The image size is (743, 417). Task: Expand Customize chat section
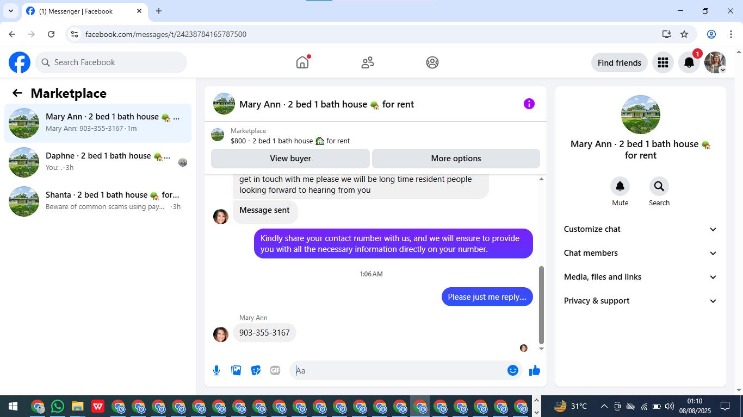[641, 229]
